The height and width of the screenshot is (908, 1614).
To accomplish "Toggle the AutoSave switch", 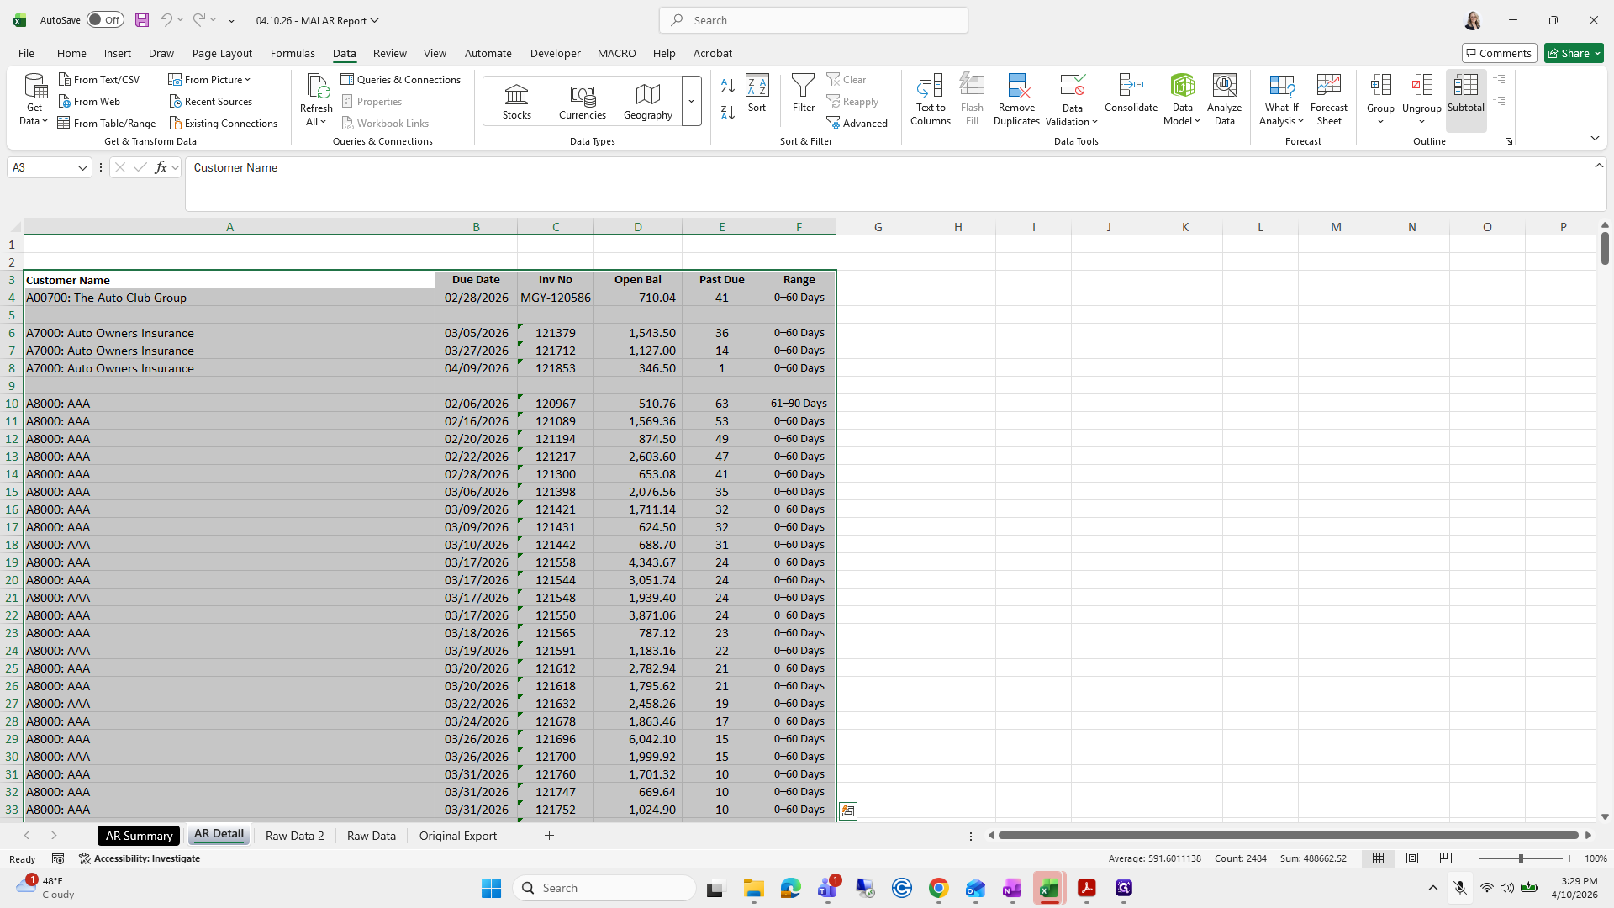I will [105, 20].
